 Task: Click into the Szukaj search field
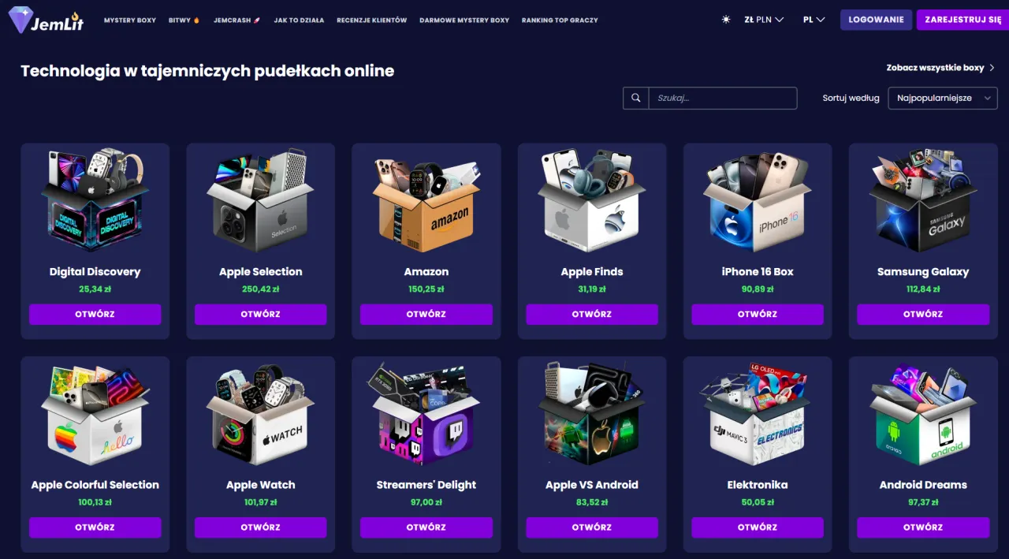(x=723, y=98)
